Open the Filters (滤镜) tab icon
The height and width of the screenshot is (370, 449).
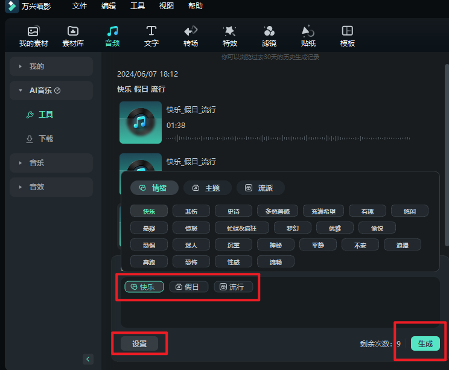269,31
